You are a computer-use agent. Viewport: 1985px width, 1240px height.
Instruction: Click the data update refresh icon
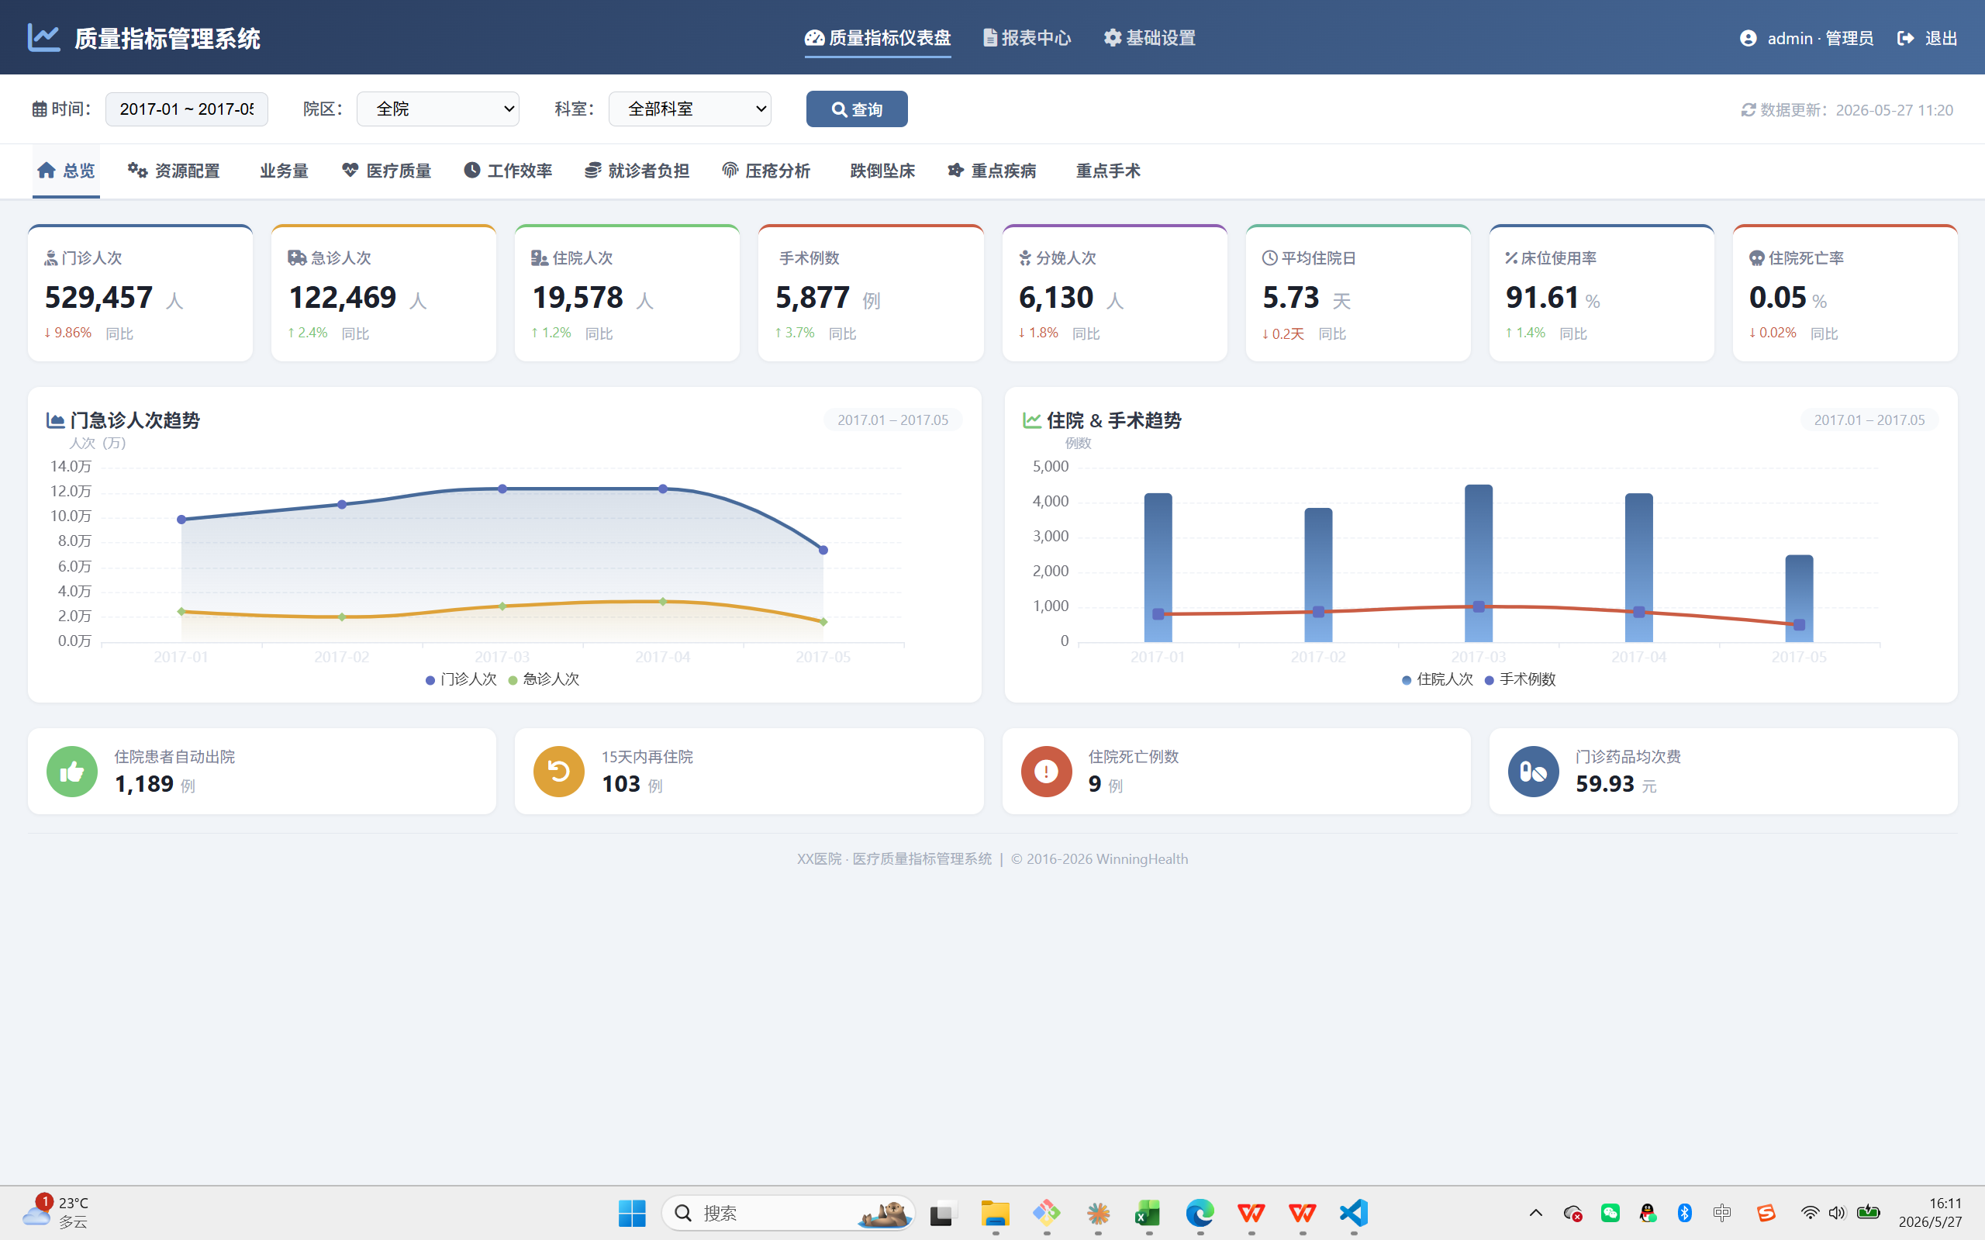(x=1748, y=110)
